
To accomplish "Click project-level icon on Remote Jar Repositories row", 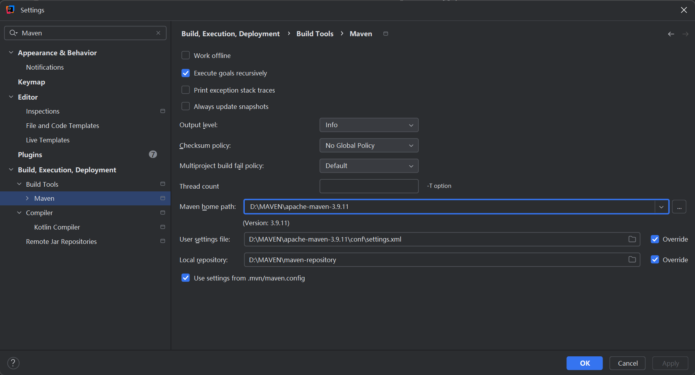I will click(163, 241).
